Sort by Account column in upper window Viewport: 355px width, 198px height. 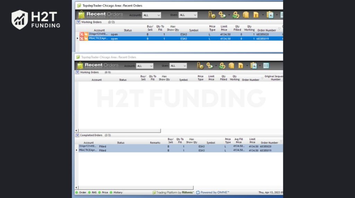tap(99, 30)
